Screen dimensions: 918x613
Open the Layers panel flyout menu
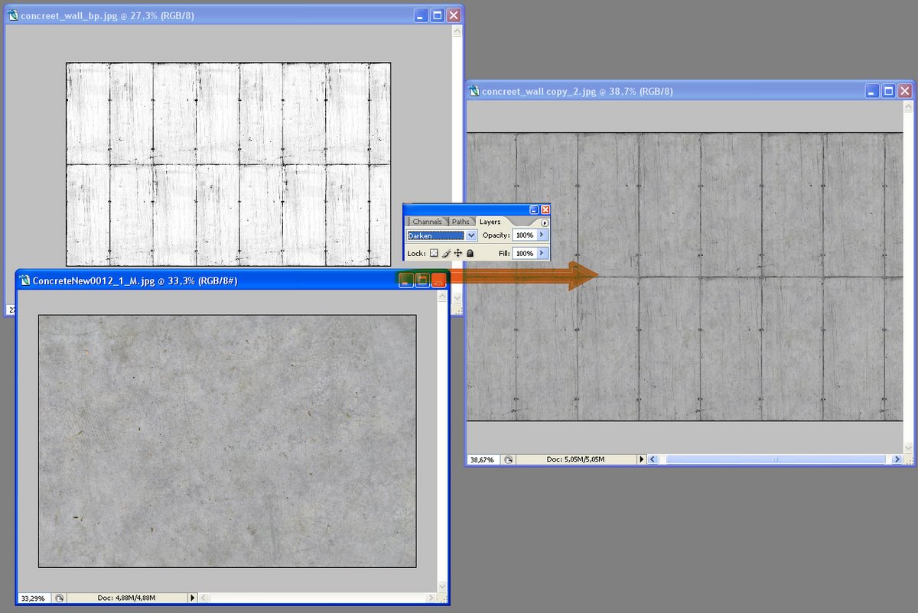(x=545, y=222)
